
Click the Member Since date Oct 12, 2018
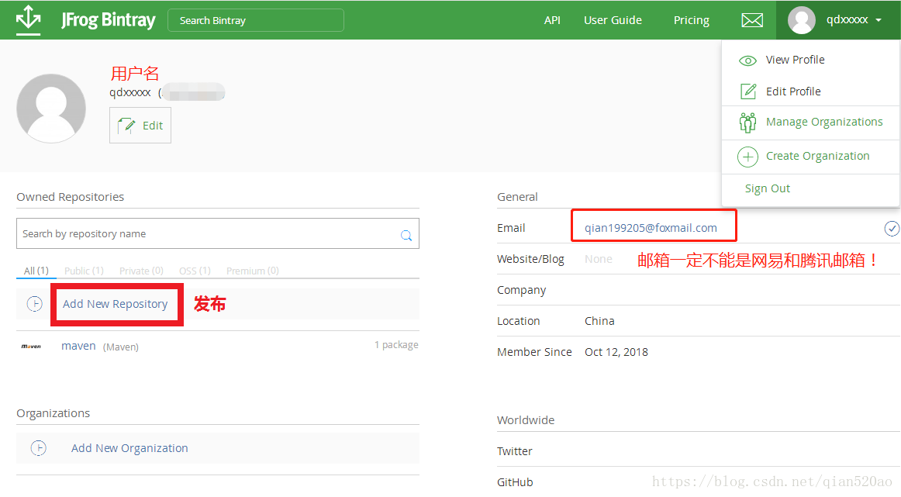click(616, 352)
